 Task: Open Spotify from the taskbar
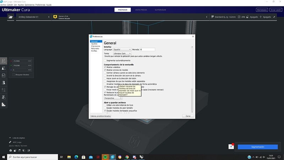(x=105, y=157)
